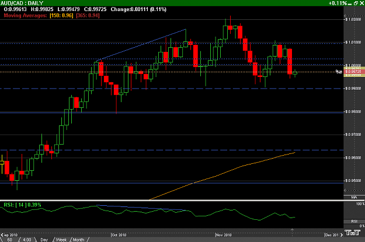Click the $0.96000 price axis label

click(x=353, y=158)
